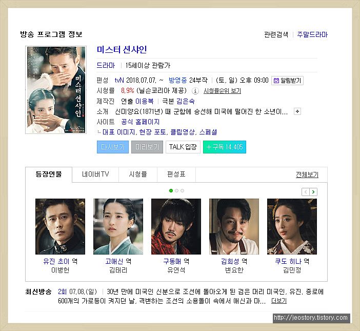Select the third carousel page dot
The image size is (360, 331).
pos(182,191)
